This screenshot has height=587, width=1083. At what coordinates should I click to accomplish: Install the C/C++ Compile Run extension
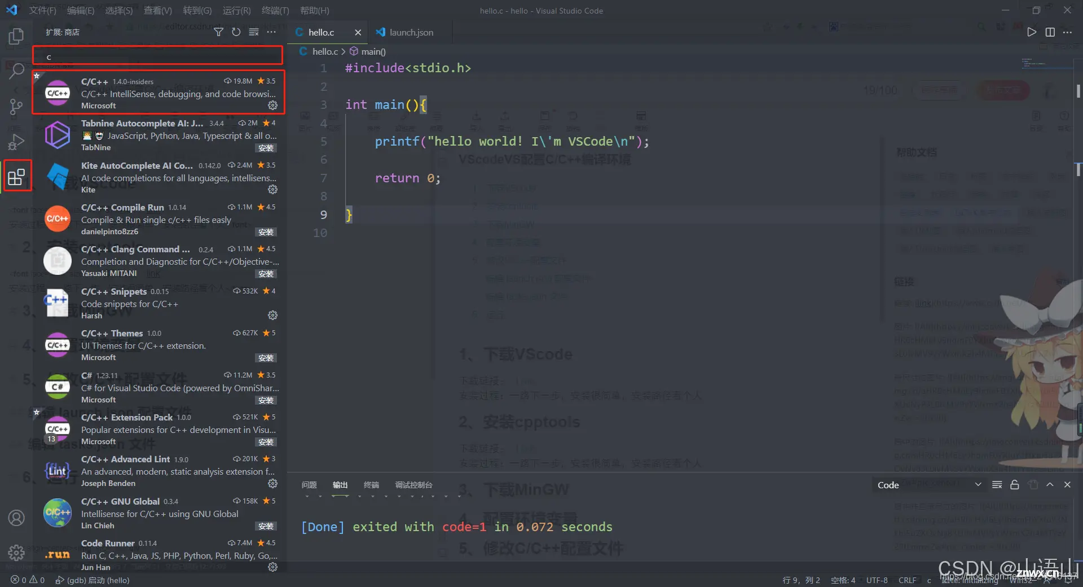pos(266,232)
